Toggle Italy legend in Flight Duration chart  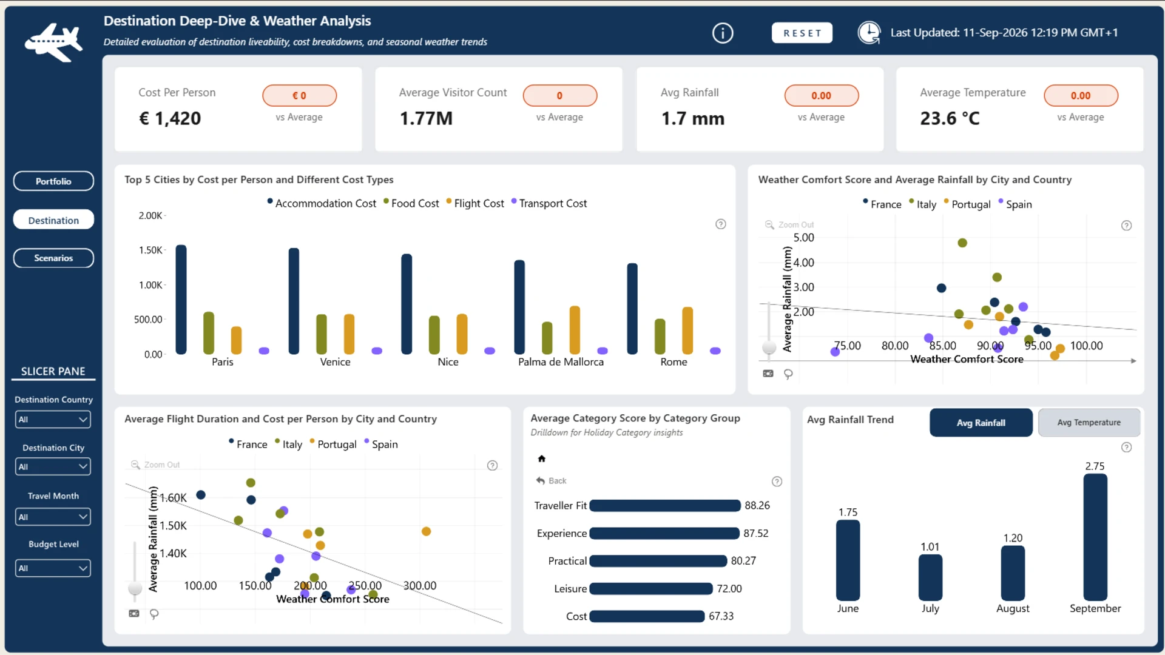click(x=289, y=445)
